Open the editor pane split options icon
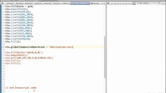Viewport: 166px width, 93px height. pos(104,3)
